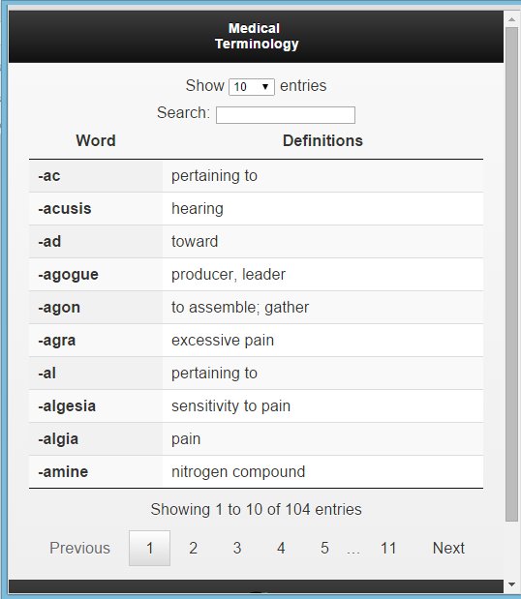The image size is (521, 599).
Task: Go to page 4 of results
Action: point(281,548)
